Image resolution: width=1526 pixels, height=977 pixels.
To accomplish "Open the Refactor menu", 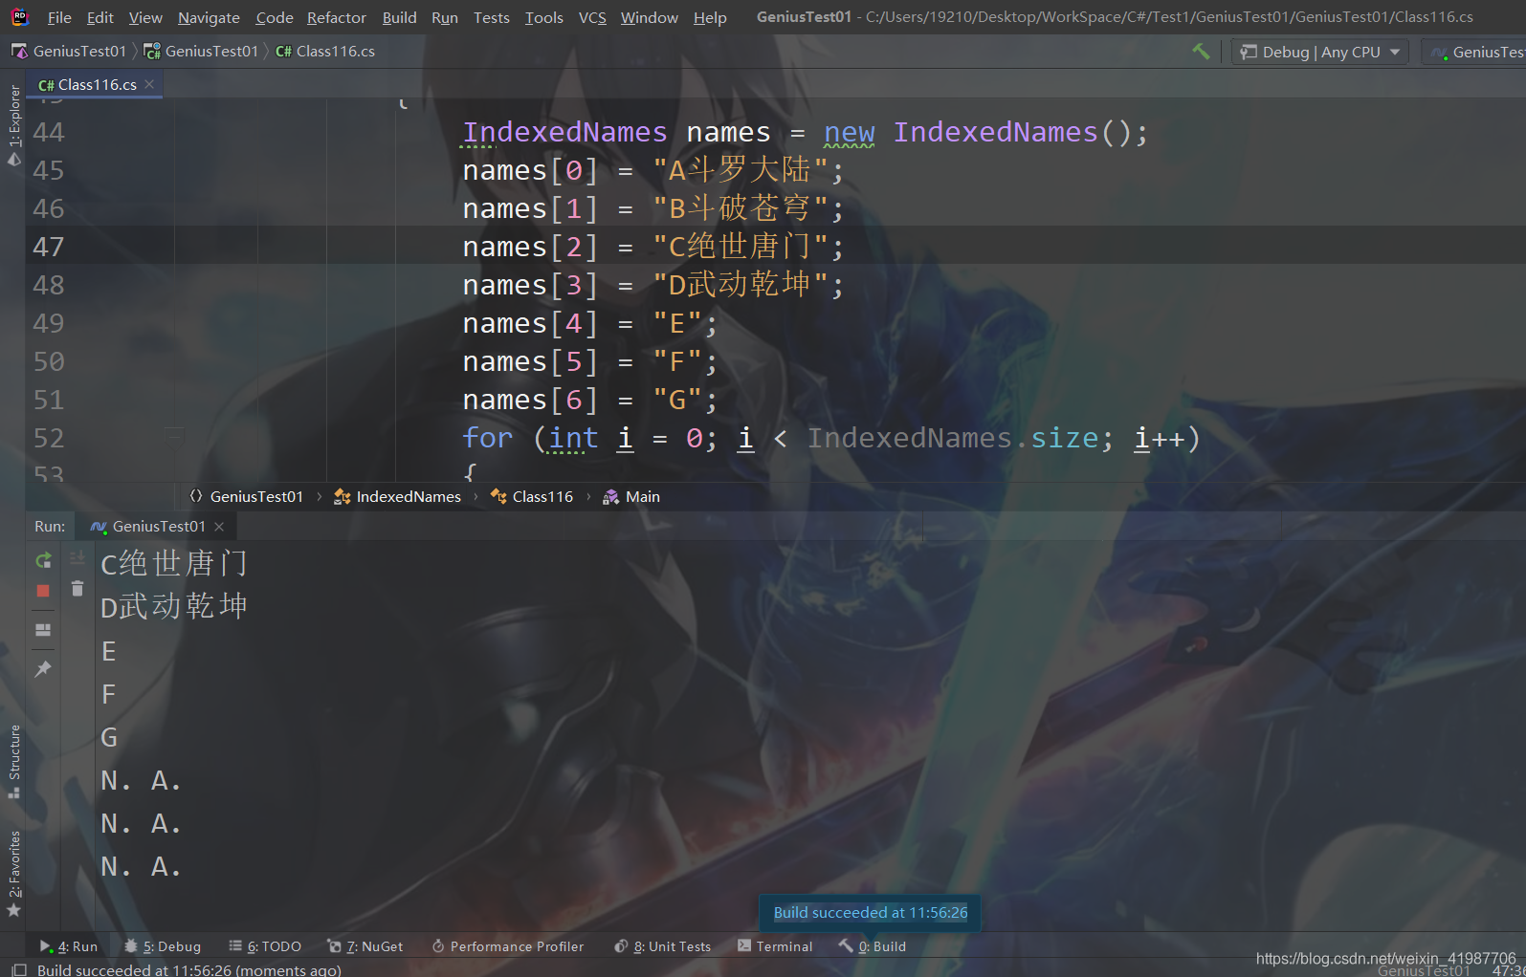I will pos(337,17).
